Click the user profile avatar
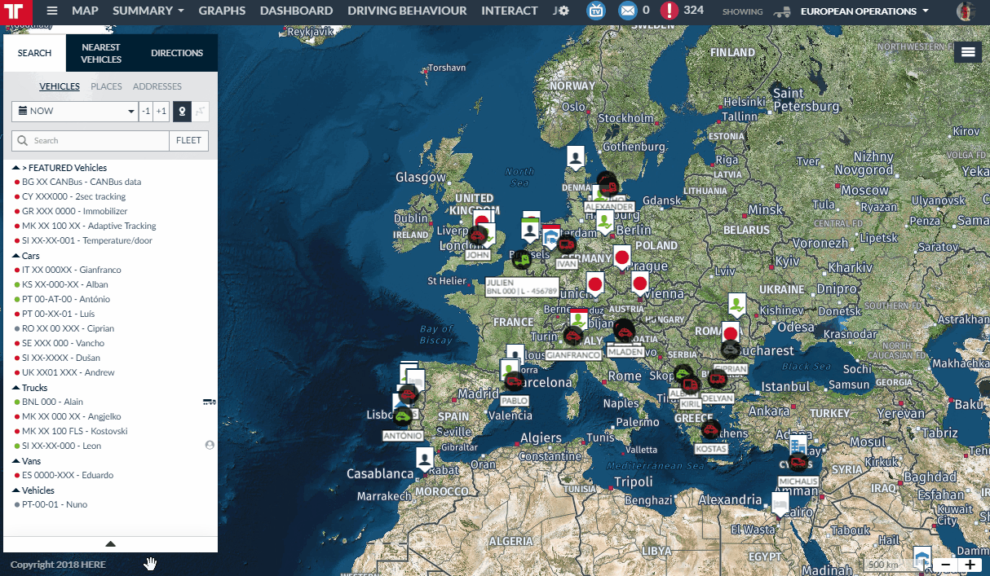 966,11
